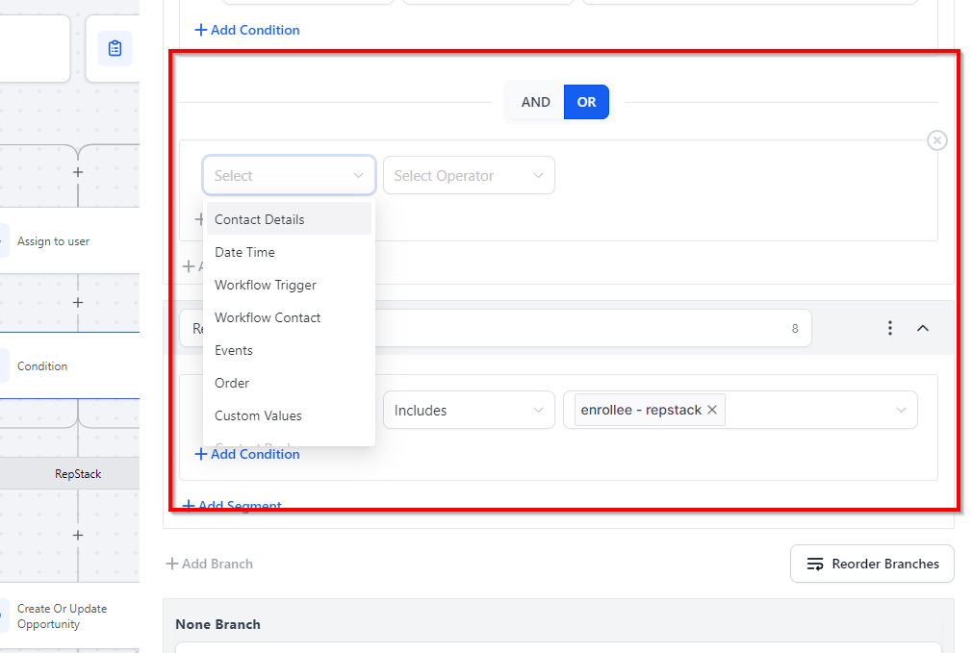Click Add Segment link
This screenshot has height=653, width=972.
232,505
